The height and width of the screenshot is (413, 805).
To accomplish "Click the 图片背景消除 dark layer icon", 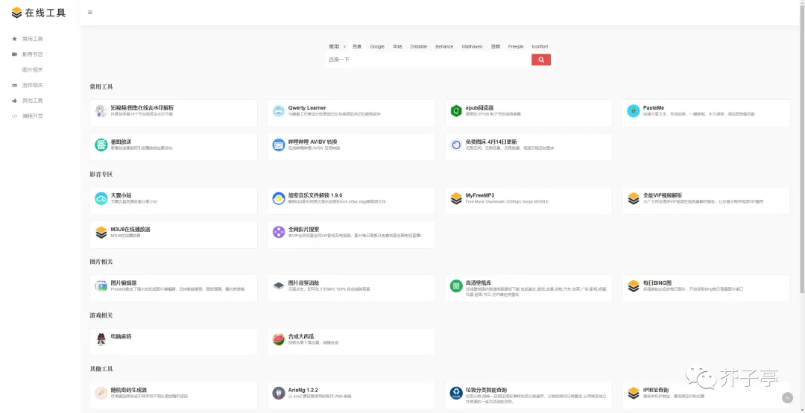I will click(x=278, y=286).
